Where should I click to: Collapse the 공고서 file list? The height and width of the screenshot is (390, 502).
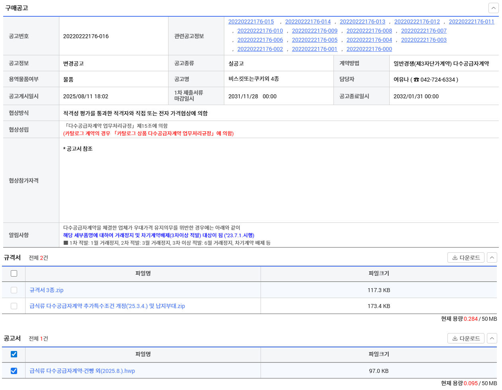pyautogui.click(x=492, y=338)
